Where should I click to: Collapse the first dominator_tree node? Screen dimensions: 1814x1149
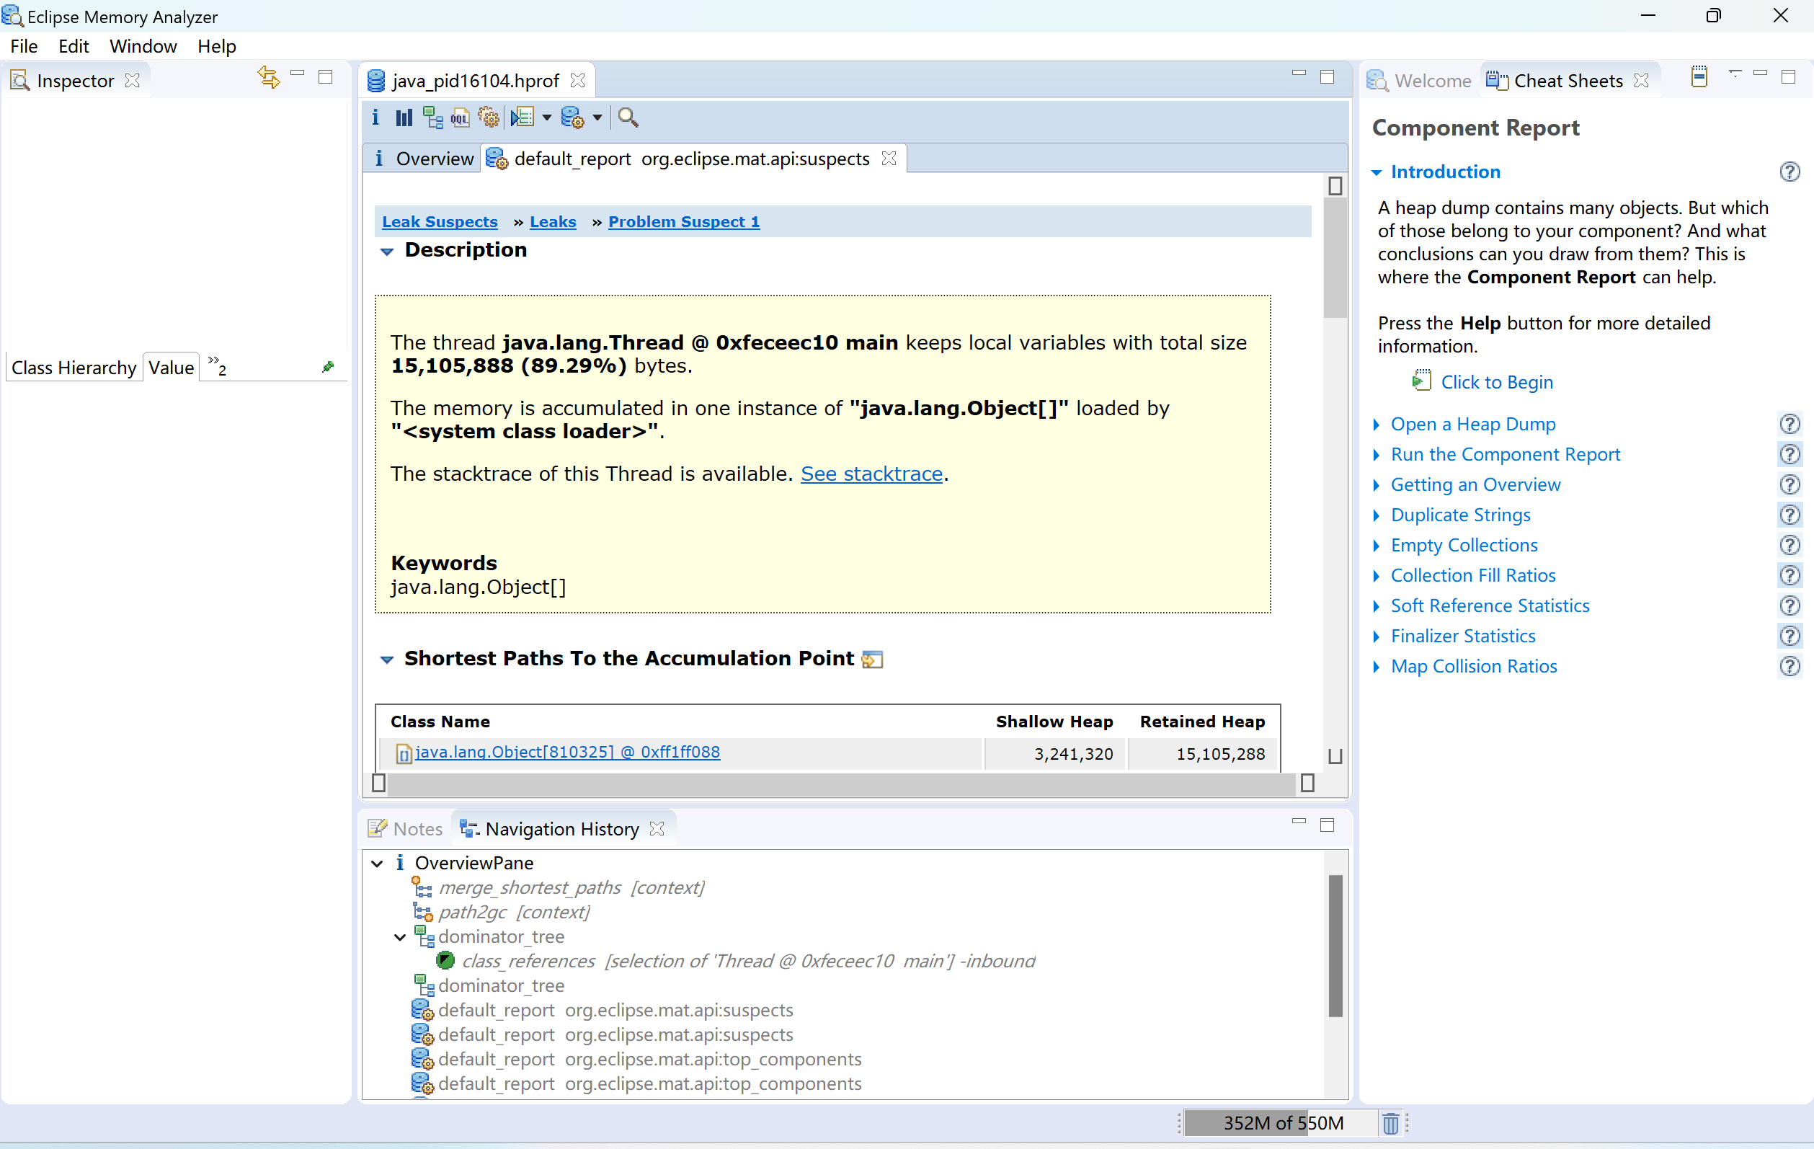pos(400,937)
